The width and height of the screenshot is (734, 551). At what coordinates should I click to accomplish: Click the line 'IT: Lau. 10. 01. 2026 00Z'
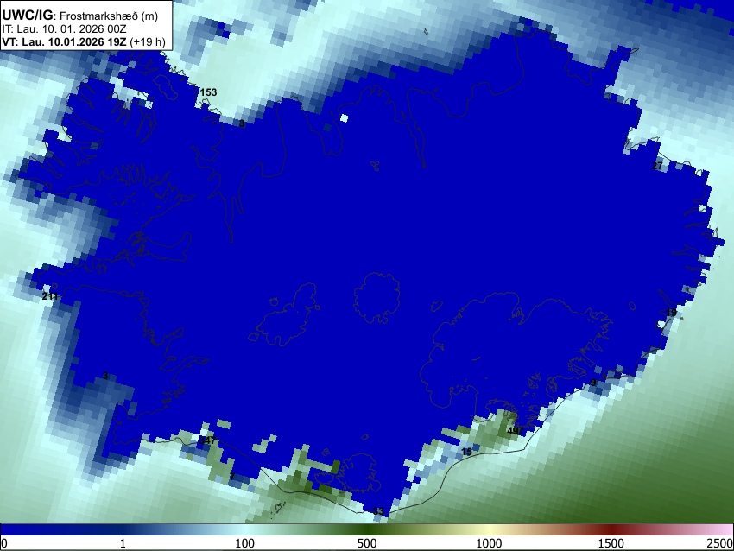coord(64,29)
